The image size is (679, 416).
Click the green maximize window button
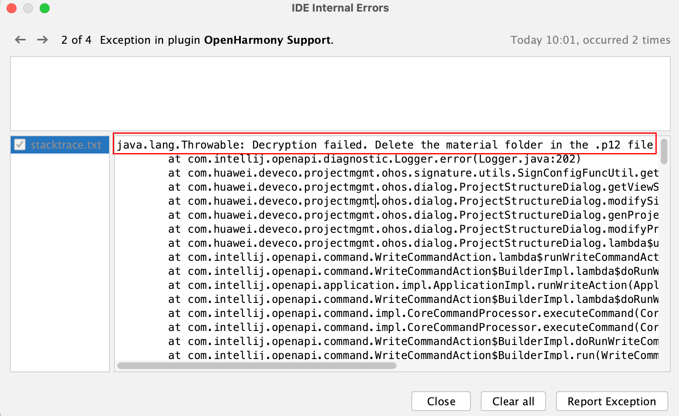45,8
